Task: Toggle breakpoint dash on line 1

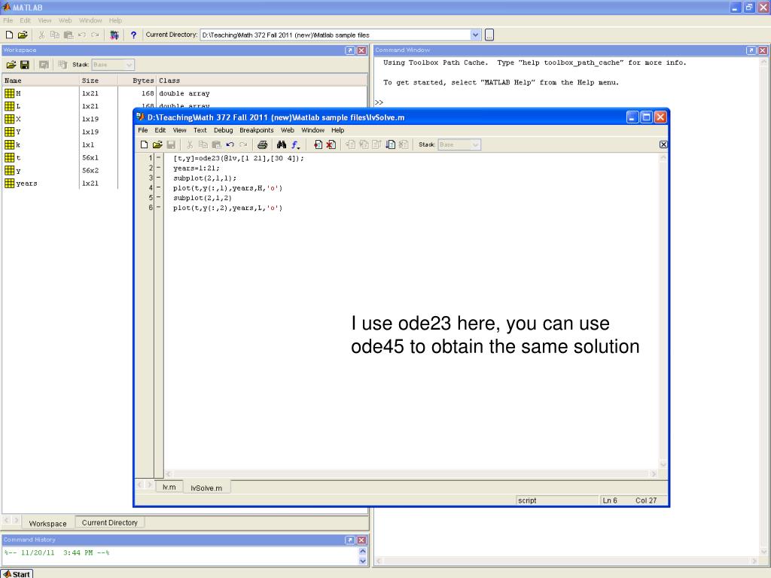Action: pos(158,158)
